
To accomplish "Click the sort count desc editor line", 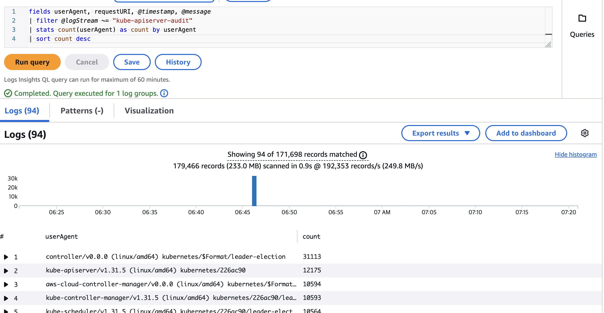I will coord(63,39).
